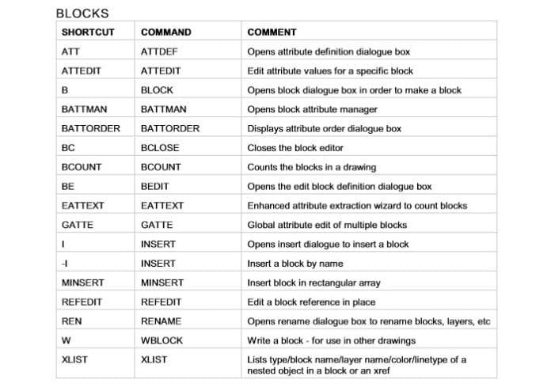Select the RENAME command cell

tap(161, 321)
